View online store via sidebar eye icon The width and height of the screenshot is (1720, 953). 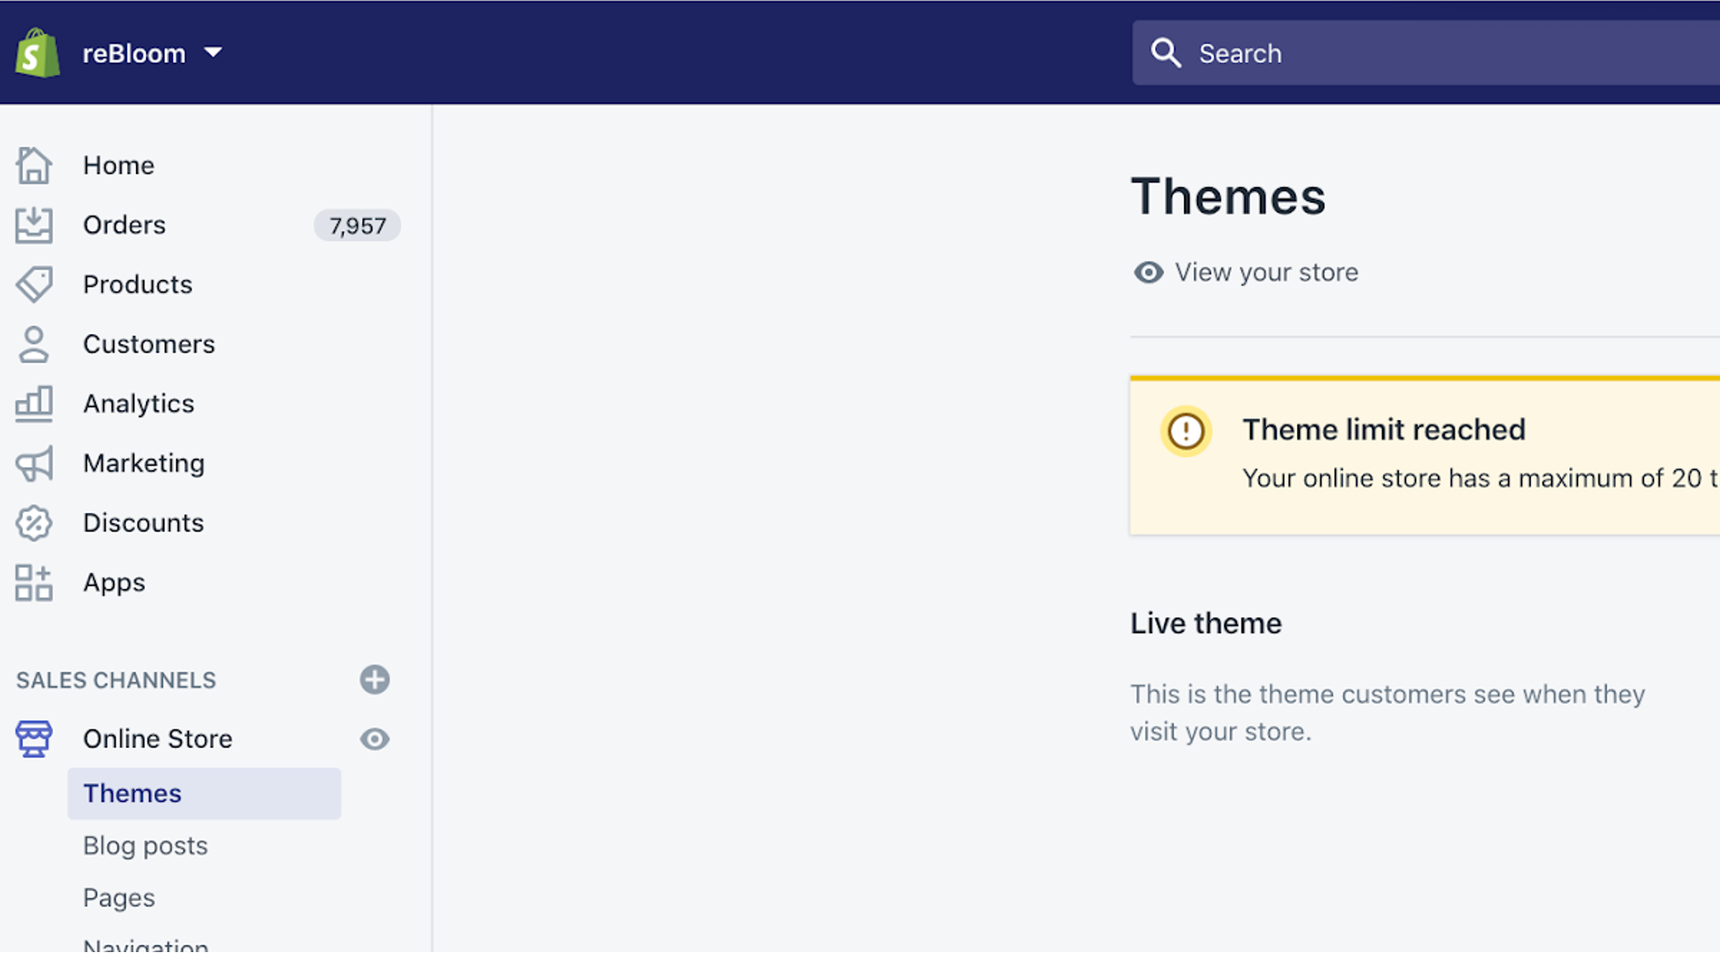374,739
